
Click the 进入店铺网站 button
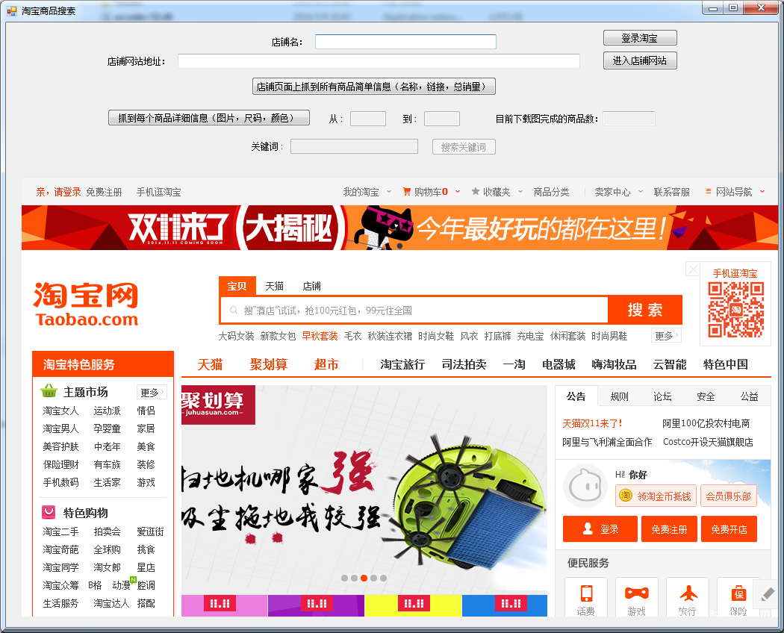640,60
